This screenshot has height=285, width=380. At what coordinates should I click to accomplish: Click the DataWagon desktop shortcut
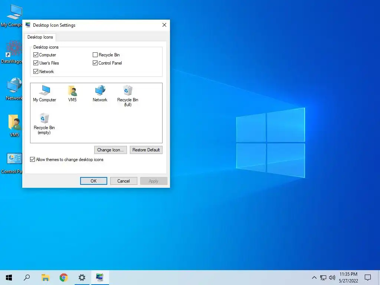tap(12, 52)
